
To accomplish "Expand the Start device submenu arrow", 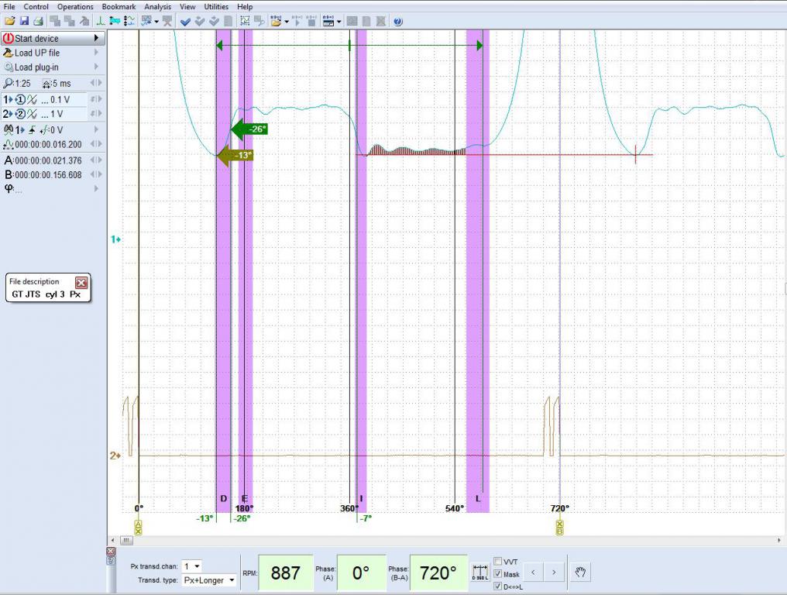I will point(97,38).
